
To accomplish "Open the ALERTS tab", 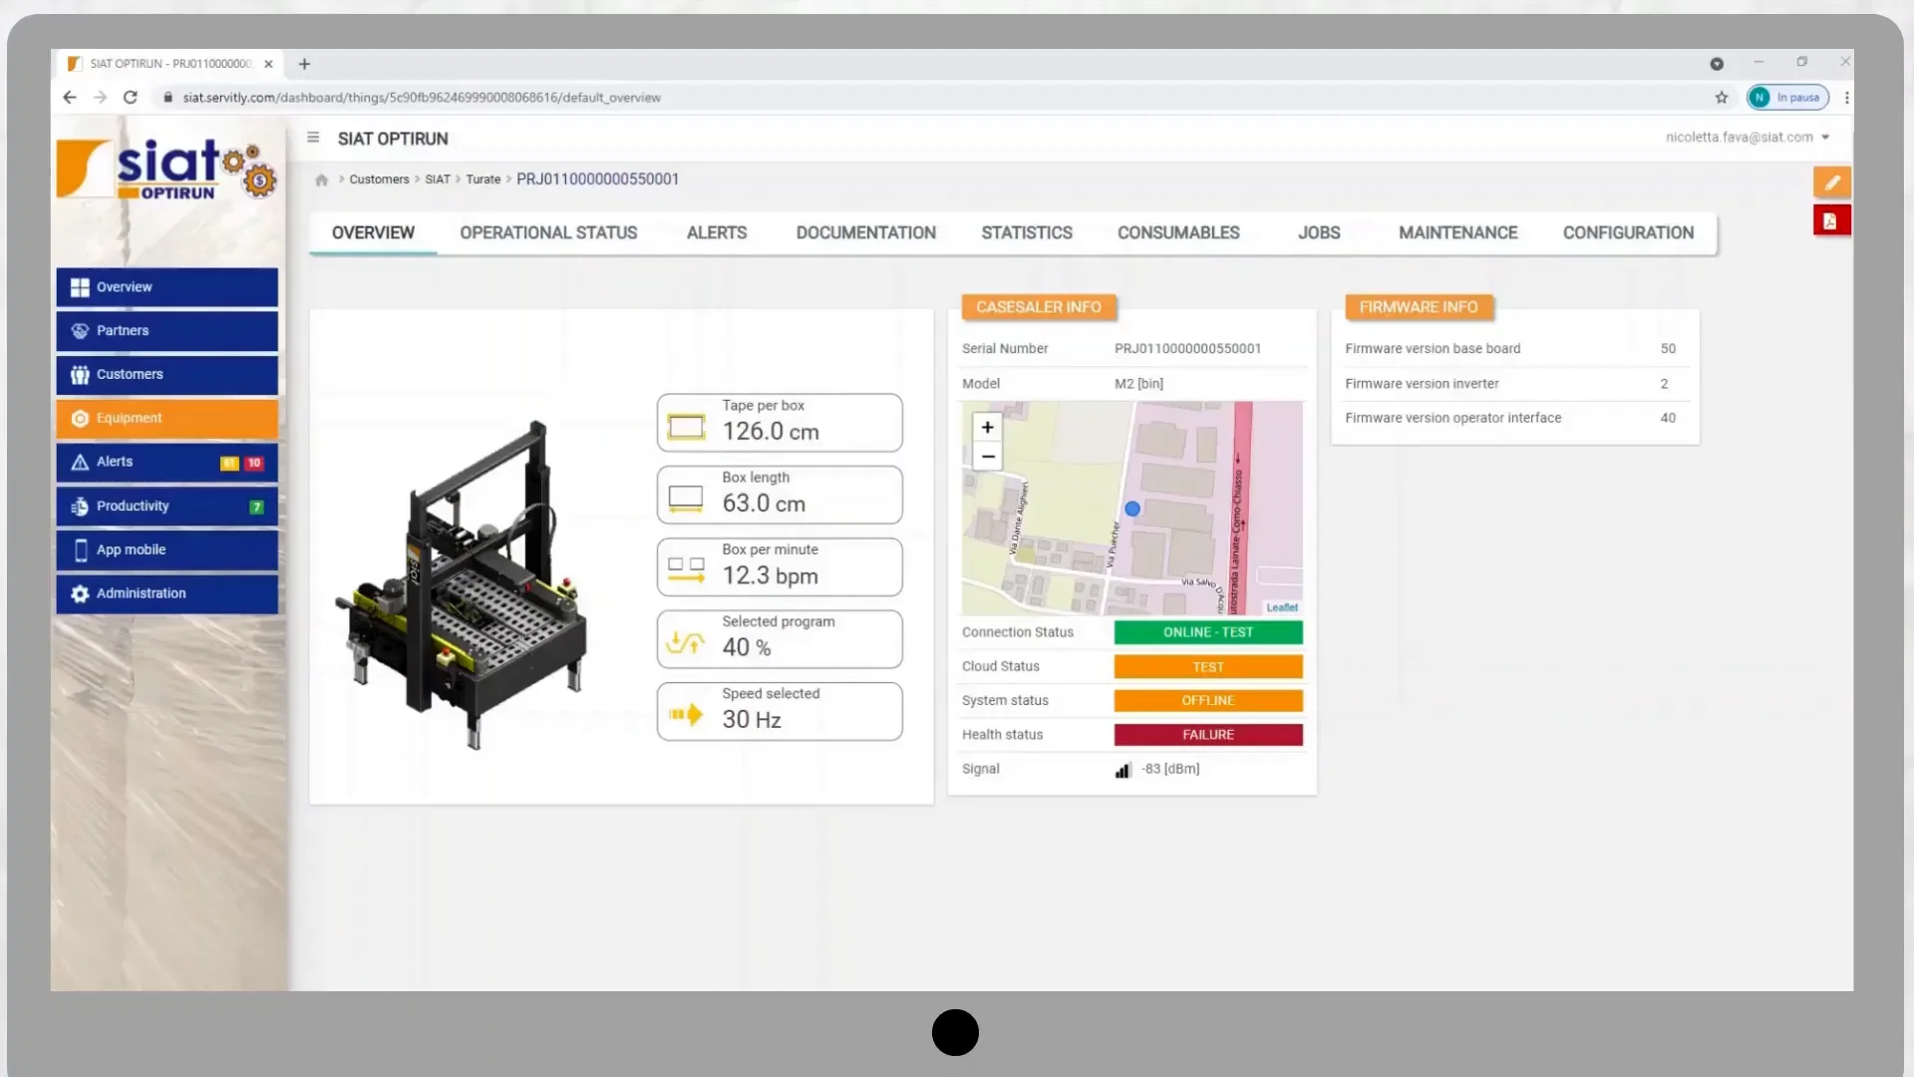I will (x=716, y=232).
